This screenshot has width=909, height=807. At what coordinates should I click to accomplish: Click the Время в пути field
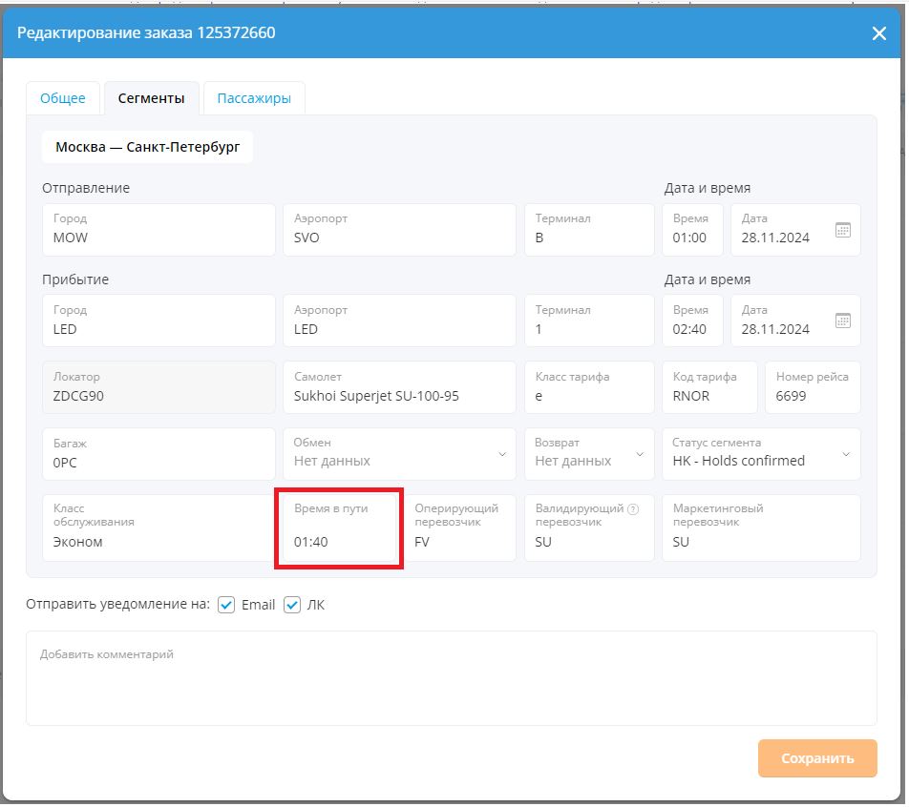339,528
